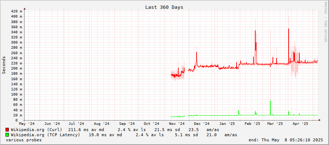
Task: Click the "Sep '24" x-axis label
Action: pos(127,124)
